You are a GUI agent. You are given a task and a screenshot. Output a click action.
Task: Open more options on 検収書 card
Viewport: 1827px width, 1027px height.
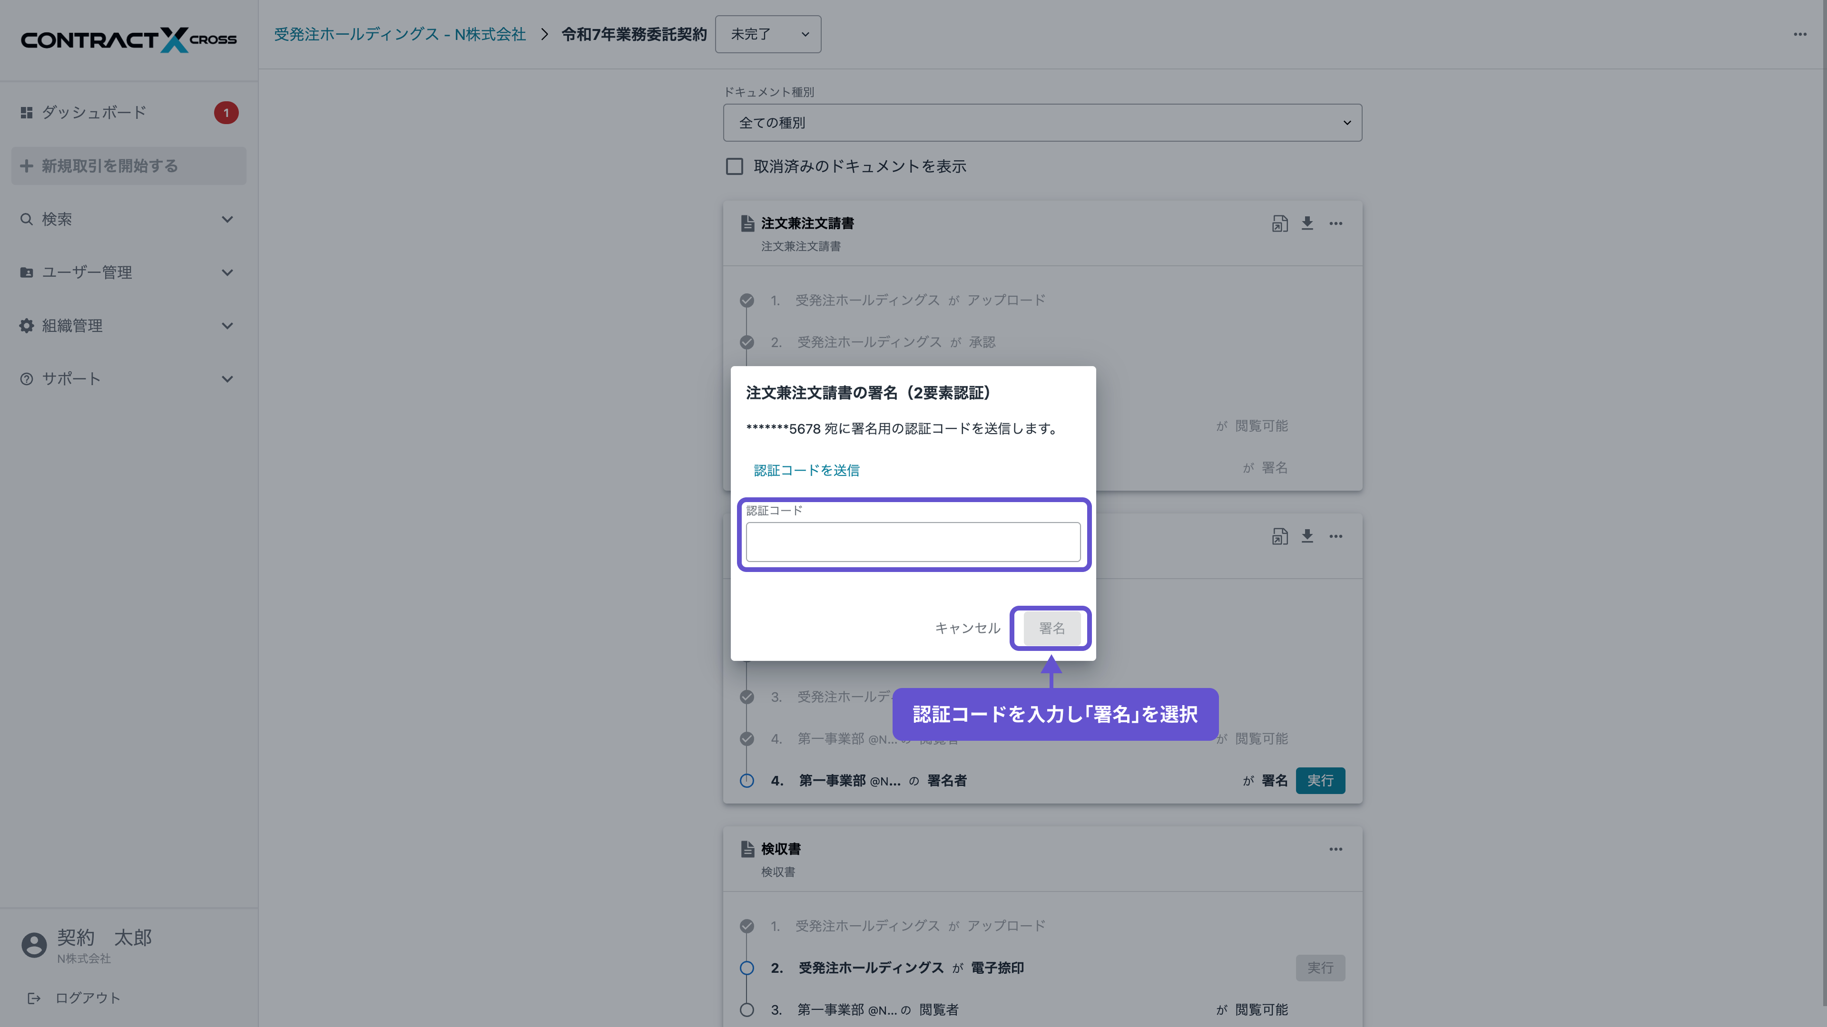coord(1336,849)
